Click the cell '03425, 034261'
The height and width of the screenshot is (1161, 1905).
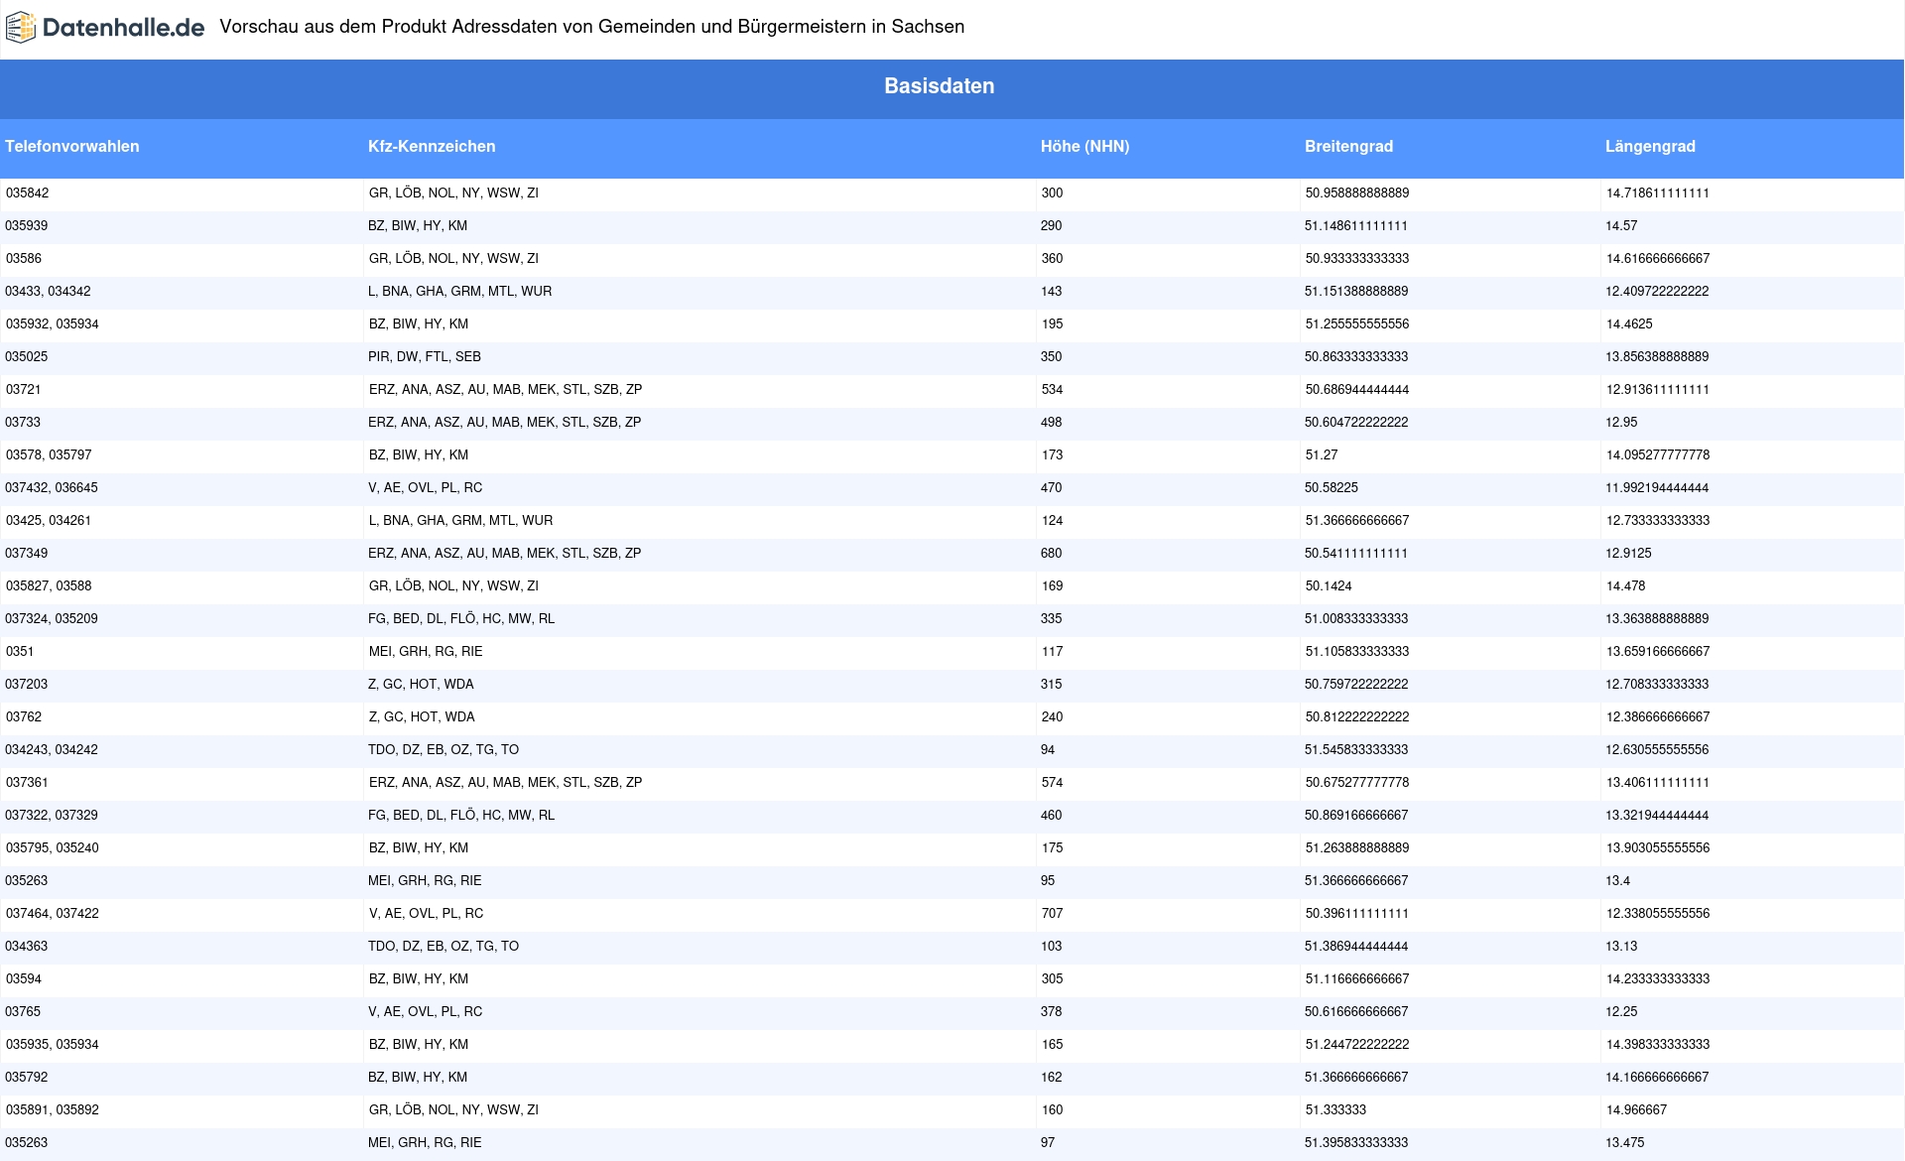pos(48,521)
